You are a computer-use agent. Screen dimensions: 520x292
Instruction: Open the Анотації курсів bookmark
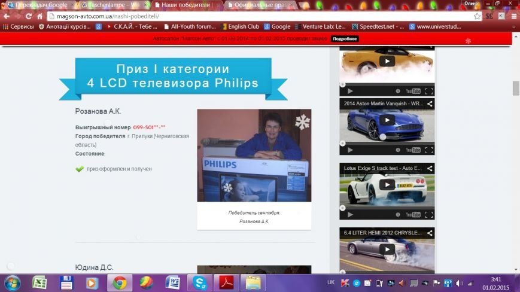(x=65, y=26)
